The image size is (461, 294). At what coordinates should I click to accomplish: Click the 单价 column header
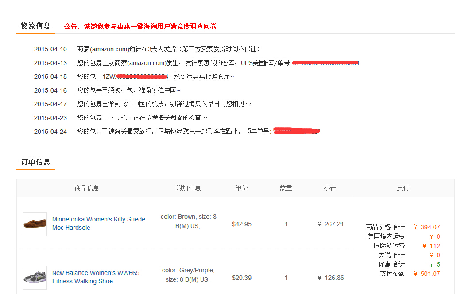pyautogui.click(x=241, y=188)
